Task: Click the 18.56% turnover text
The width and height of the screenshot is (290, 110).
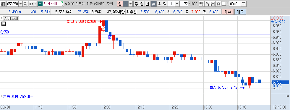Action: pos(95,12)
